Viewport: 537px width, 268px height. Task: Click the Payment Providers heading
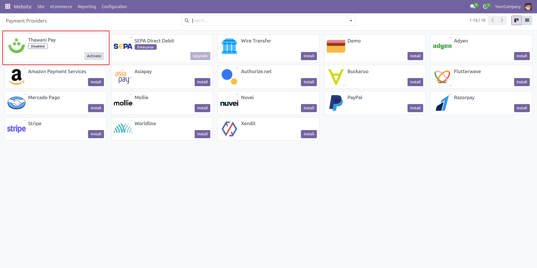tap(26, 21)
